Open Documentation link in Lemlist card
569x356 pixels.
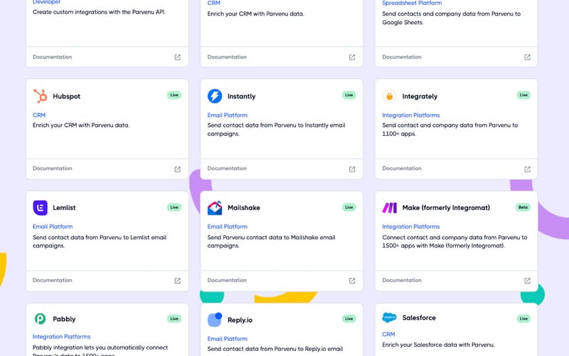[52, 280]
